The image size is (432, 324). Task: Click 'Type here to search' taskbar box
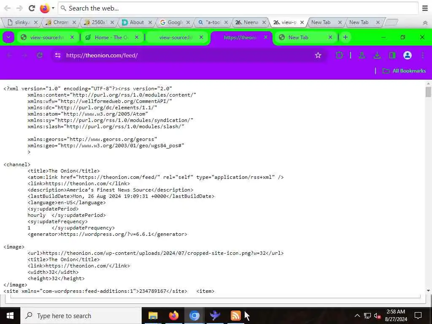click(81, 316)
